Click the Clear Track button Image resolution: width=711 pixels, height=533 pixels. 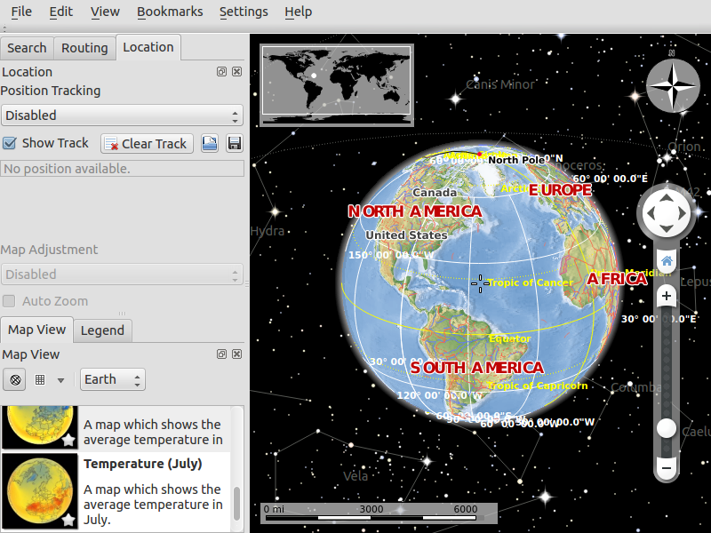pyautogui.click(x=147, y=144)
